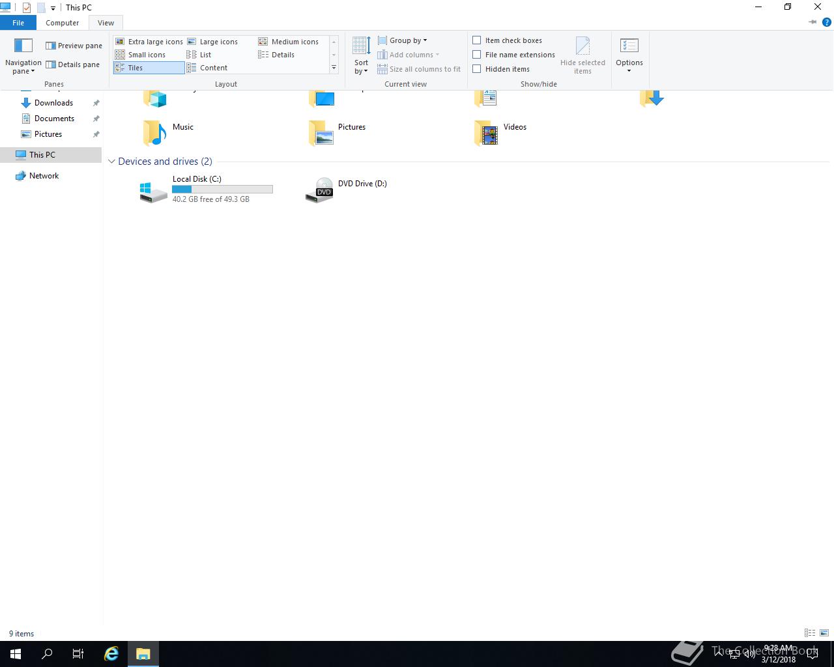This screenshot has height=667, width=834.
Task: Open Customize Quick Access Toolbar dropdown
Action: pos(53,8)
